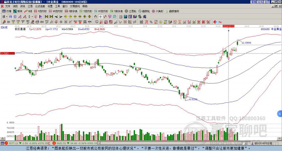Click the 2024-03-13 date marker

[228, 26]
